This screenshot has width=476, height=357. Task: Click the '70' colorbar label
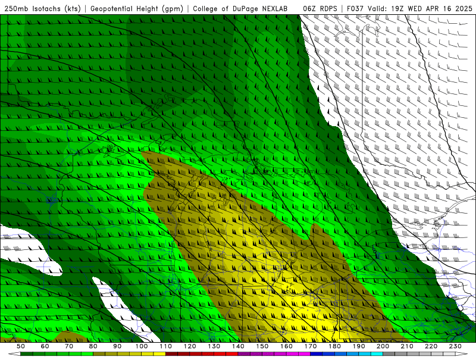[69, 346]
